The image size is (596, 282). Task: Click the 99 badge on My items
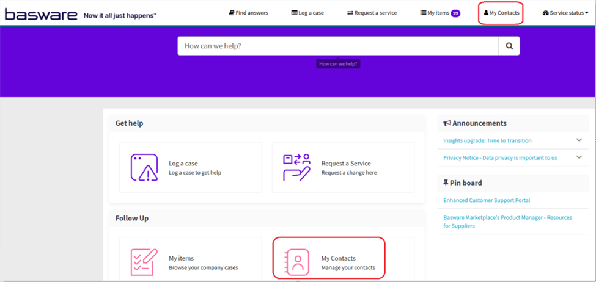[455, 13]
